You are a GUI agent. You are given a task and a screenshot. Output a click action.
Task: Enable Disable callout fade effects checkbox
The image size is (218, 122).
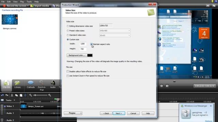click(x=67, y=72)
